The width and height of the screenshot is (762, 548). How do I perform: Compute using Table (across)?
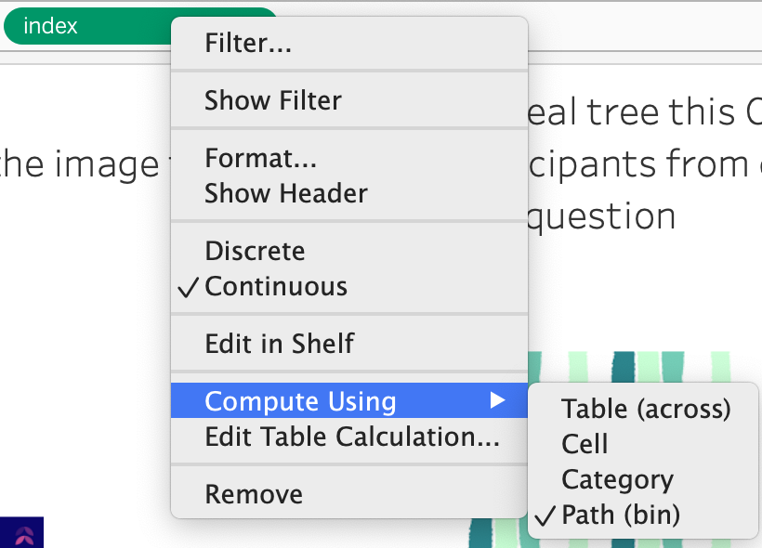point(647,409)
